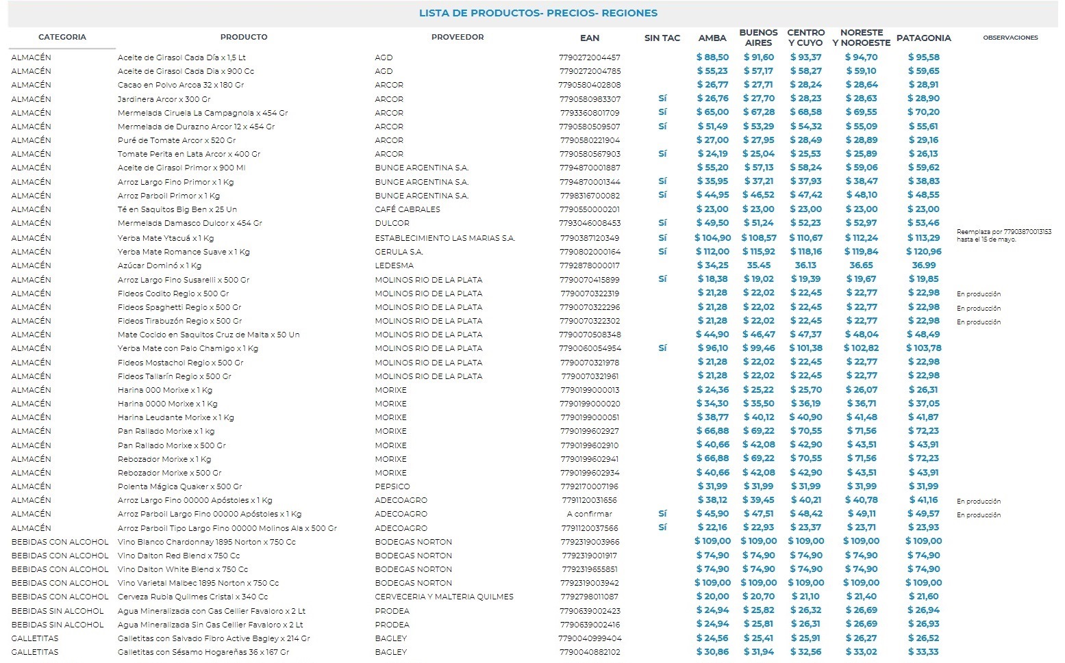Click 'Galletitas con Sésamo Hogareñas 36 x 167 Gr'

pos(203,652)
